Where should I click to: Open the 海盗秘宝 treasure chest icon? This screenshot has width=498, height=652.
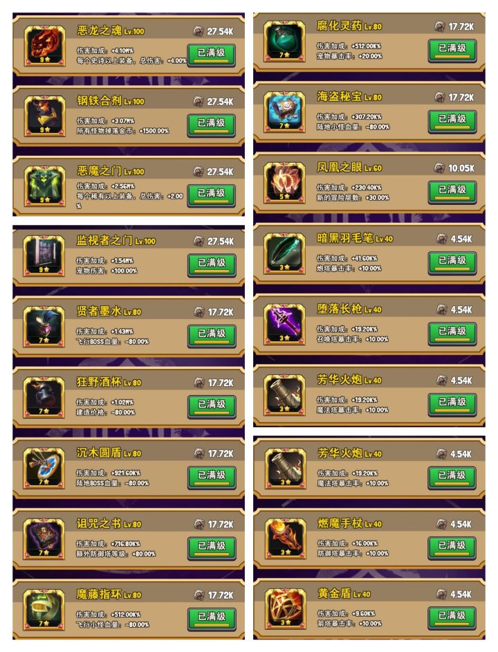click(285, 112)
